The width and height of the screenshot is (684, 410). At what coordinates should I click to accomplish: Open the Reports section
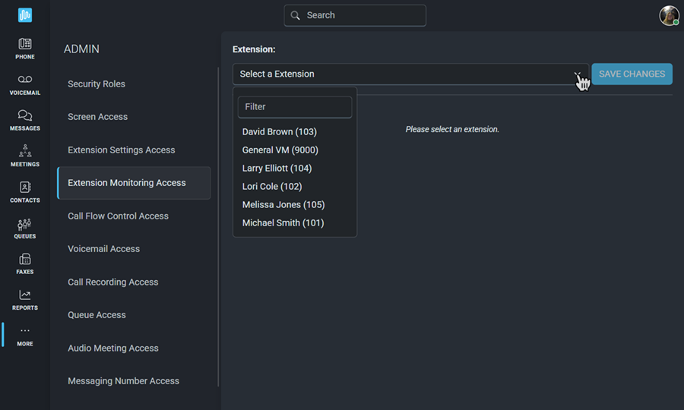tap(25, 300)
